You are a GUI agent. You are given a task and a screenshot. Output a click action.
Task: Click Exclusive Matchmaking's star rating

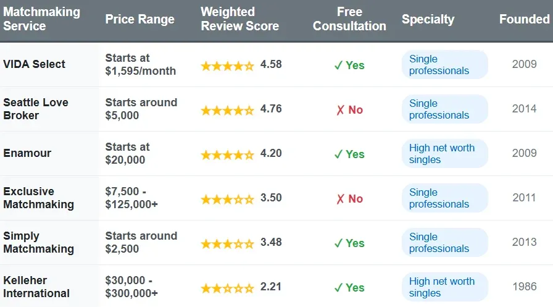pos(227,199)
